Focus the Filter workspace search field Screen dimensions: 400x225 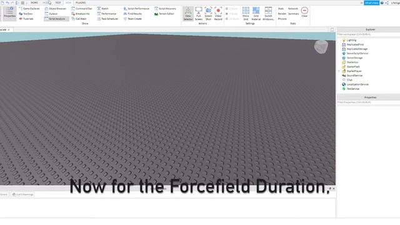pos(368,34)
